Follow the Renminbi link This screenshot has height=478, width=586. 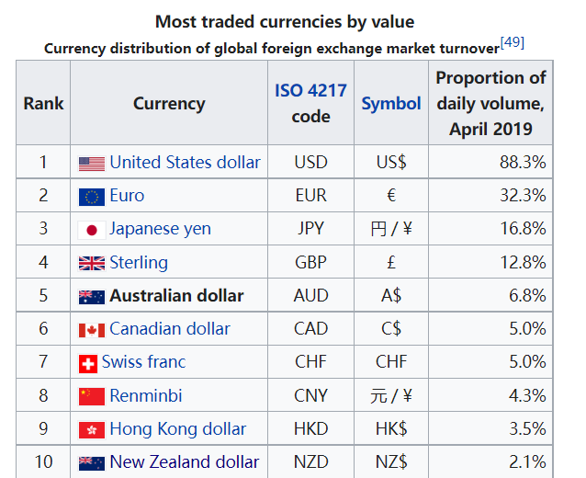[146, 395]
